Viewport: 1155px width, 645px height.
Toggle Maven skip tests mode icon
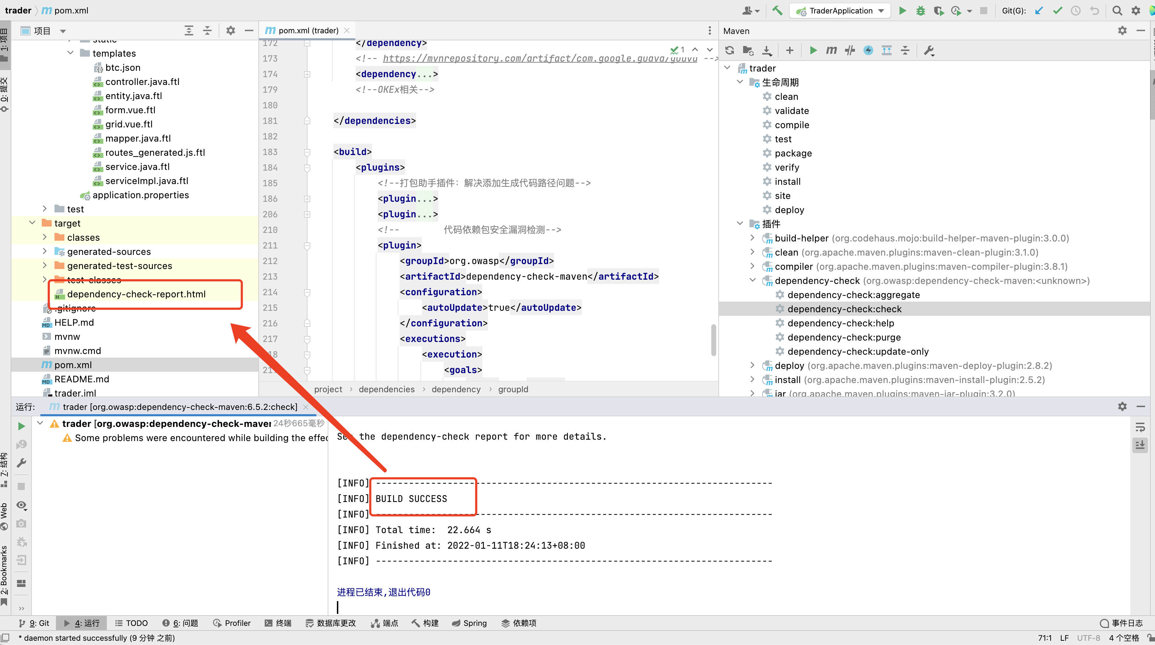coord(868,50)
